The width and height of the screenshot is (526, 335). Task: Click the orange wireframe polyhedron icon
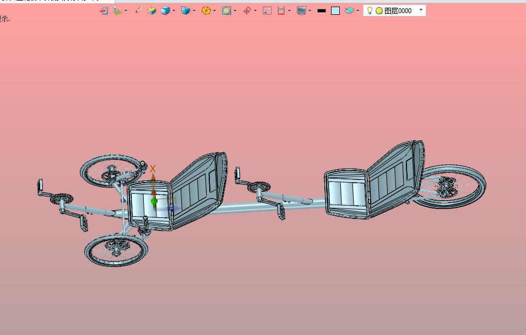[206, 10]
